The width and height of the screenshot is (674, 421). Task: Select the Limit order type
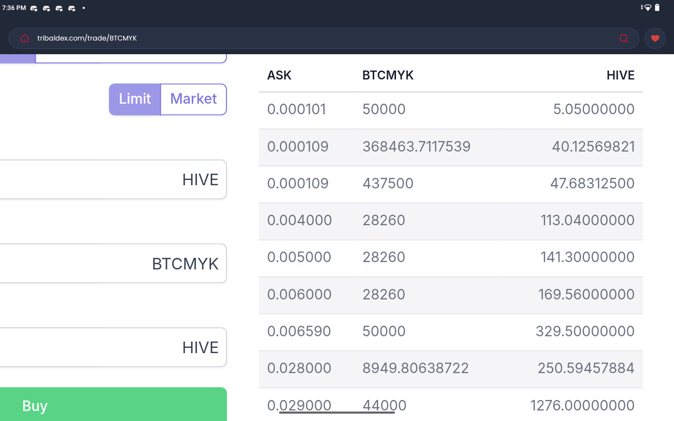click(135, 99)
